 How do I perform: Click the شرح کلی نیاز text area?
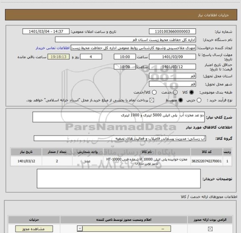tap(118, 117)
